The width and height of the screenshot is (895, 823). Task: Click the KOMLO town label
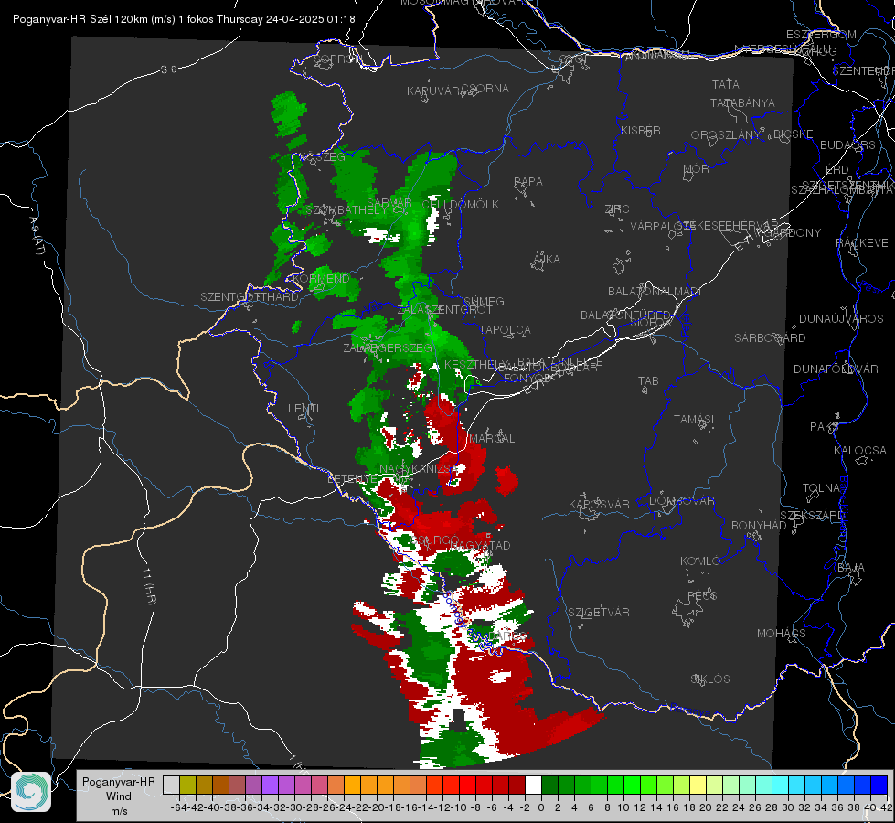(699, 561)
